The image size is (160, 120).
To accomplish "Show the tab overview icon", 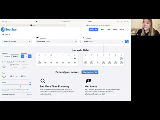I will 128,21.
